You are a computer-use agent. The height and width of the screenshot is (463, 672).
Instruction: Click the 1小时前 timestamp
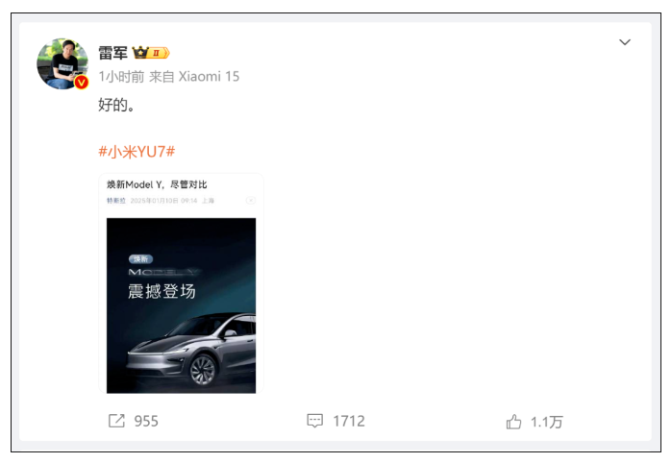pyautogui.click(x=121, y=77)
